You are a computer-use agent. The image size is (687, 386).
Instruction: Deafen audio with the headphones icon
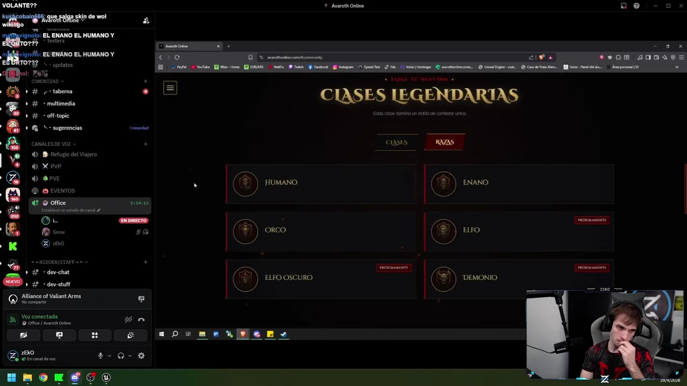[x=121, y=356]
